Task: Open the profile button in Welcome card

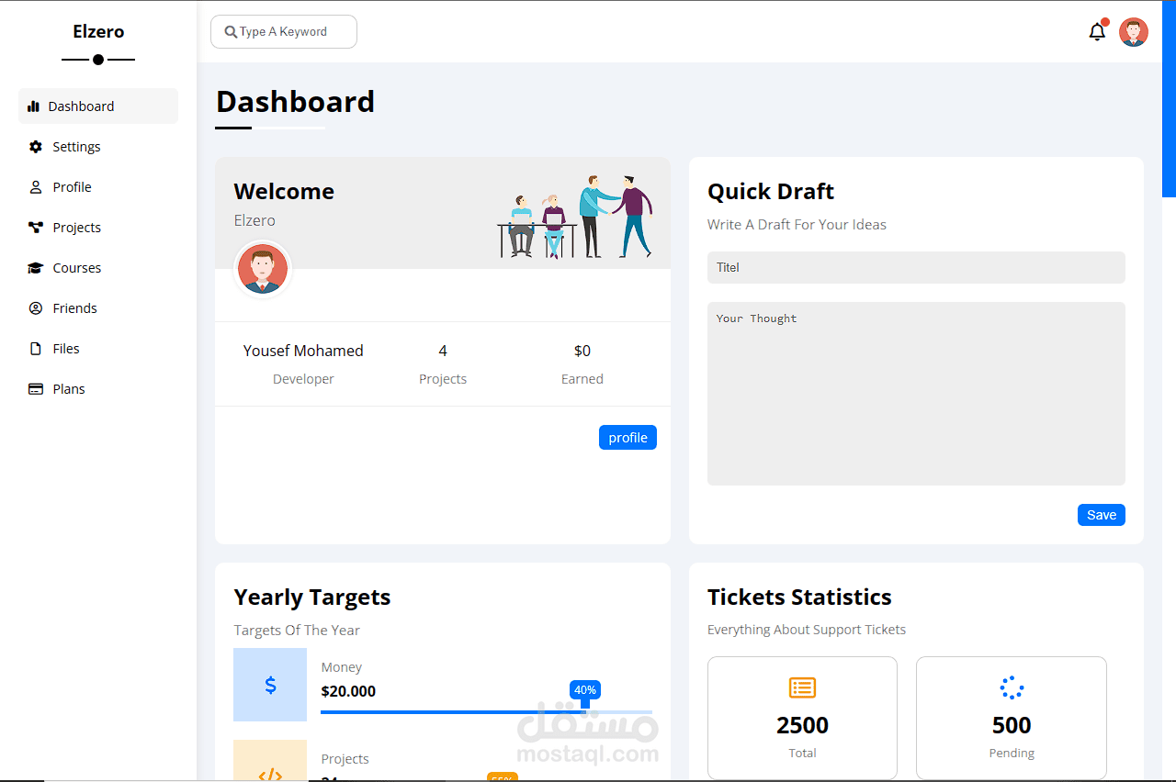Action: pos(628,437)
